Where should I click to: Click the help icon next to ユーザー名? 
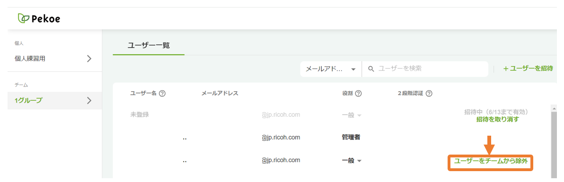click(x=162, y=94)
